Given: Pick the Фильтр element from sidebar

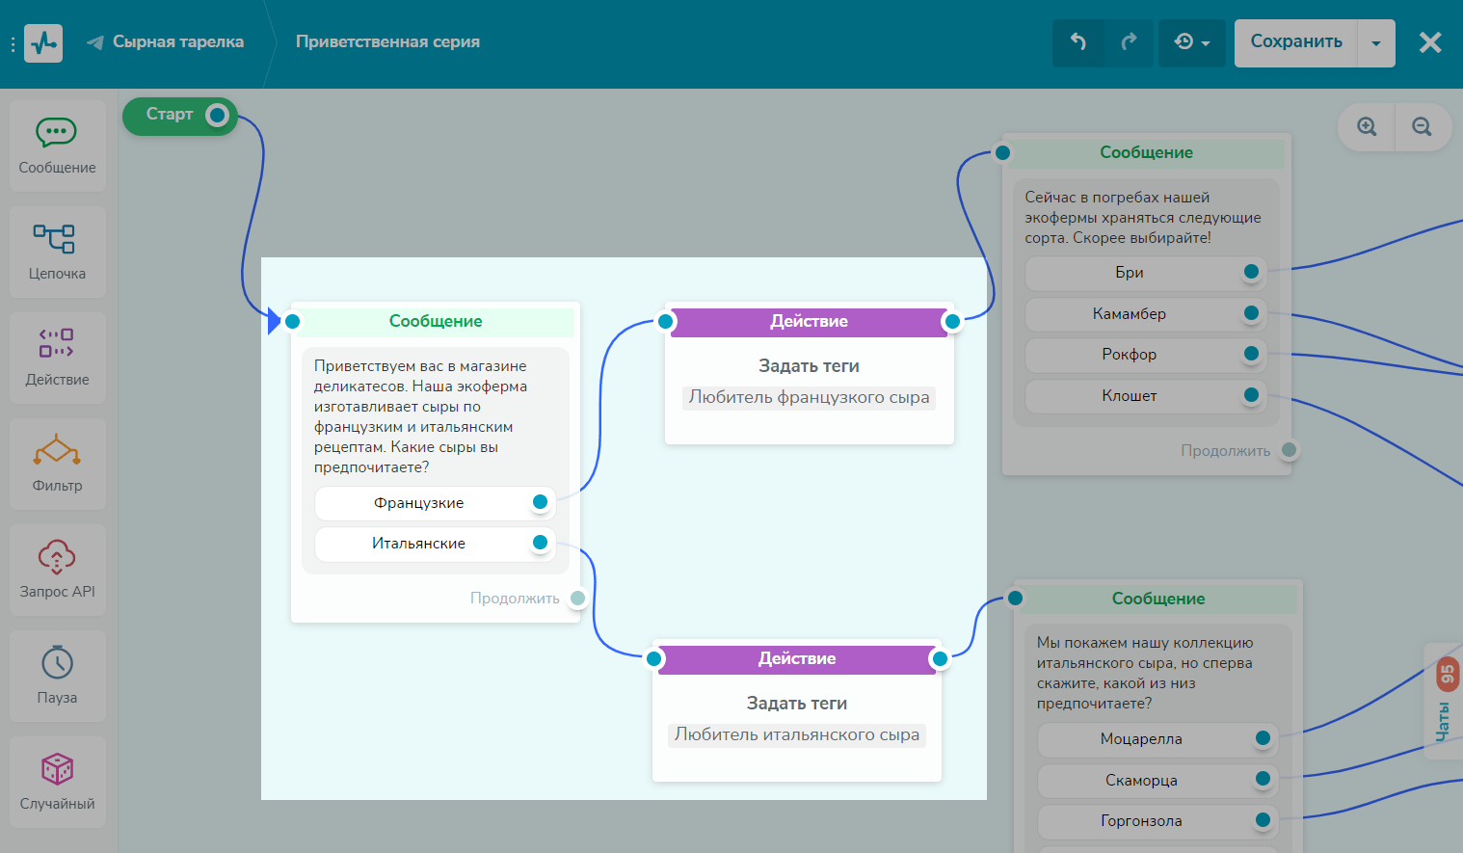Looking at the screenshot, I should (57, 464).
